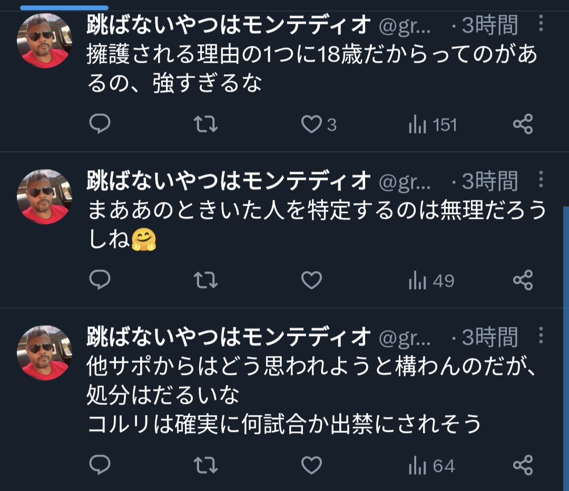
Task: Open more options for the second tweet
Action: [x=541, y=180]
